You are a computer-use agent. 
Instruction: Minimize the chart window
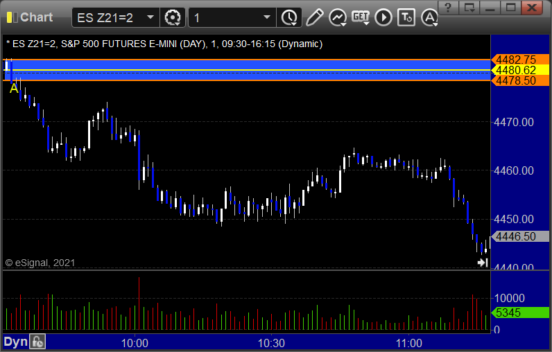click(x=490, y=8)
